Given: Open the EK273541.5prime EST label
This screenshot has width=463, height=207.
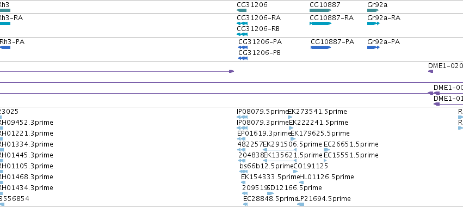Looking at the screenshot, I should point(317,112).
